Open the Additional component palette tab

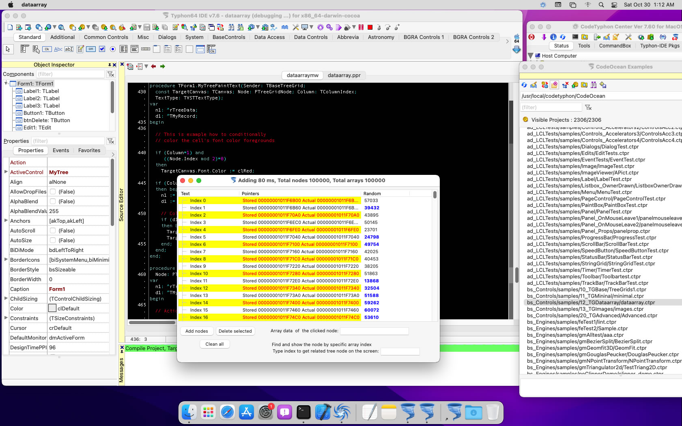62,37
